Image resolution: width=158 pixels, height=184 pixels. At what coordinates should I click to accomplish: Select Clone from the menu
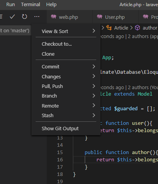[66, 54]
